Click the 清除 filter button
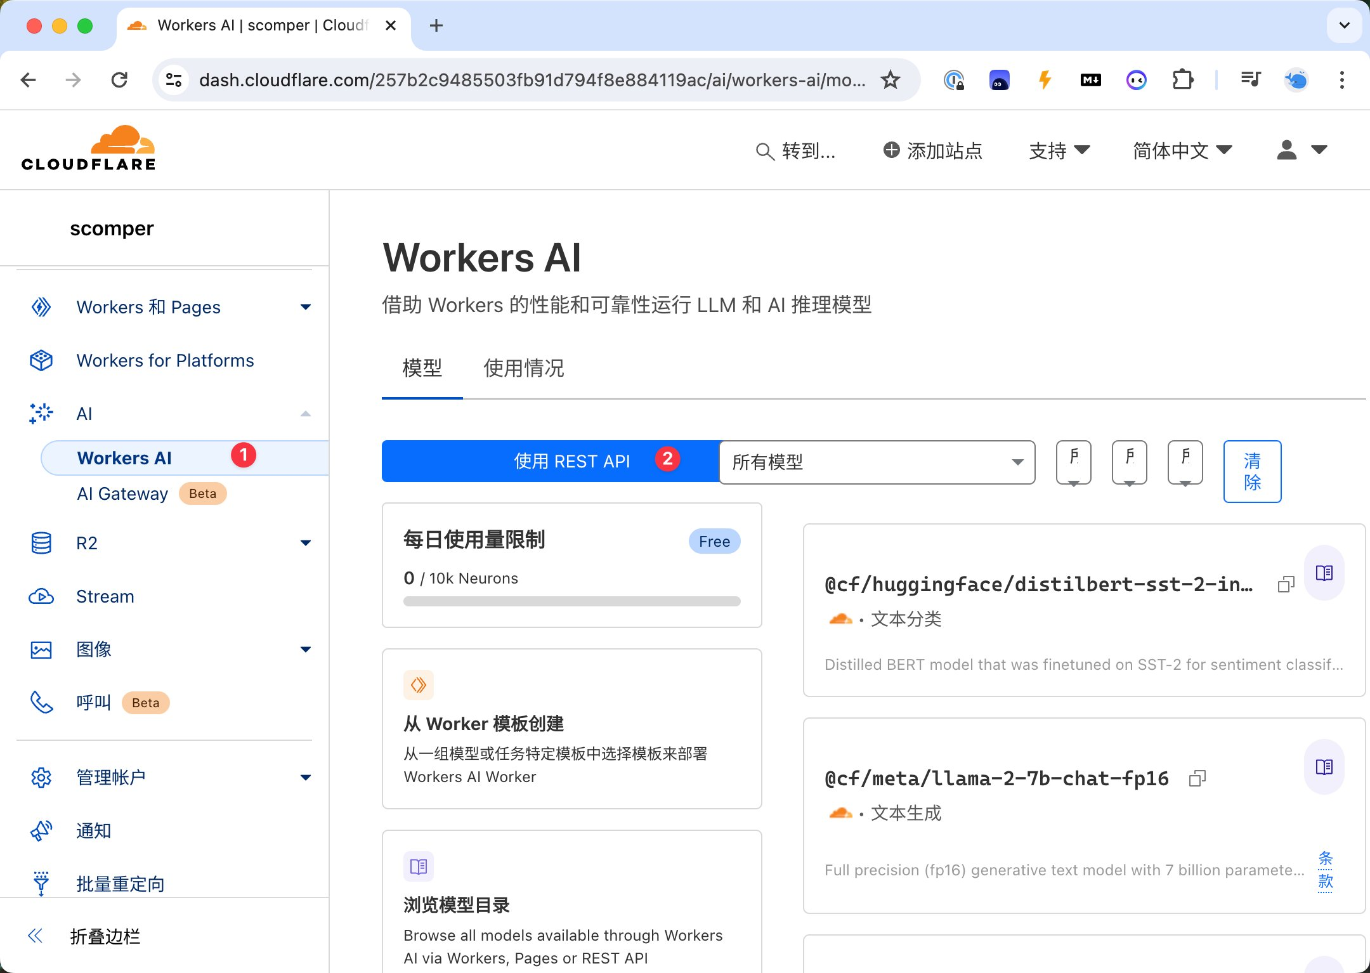The image size is (1370, 973). tap(1251, 471)
